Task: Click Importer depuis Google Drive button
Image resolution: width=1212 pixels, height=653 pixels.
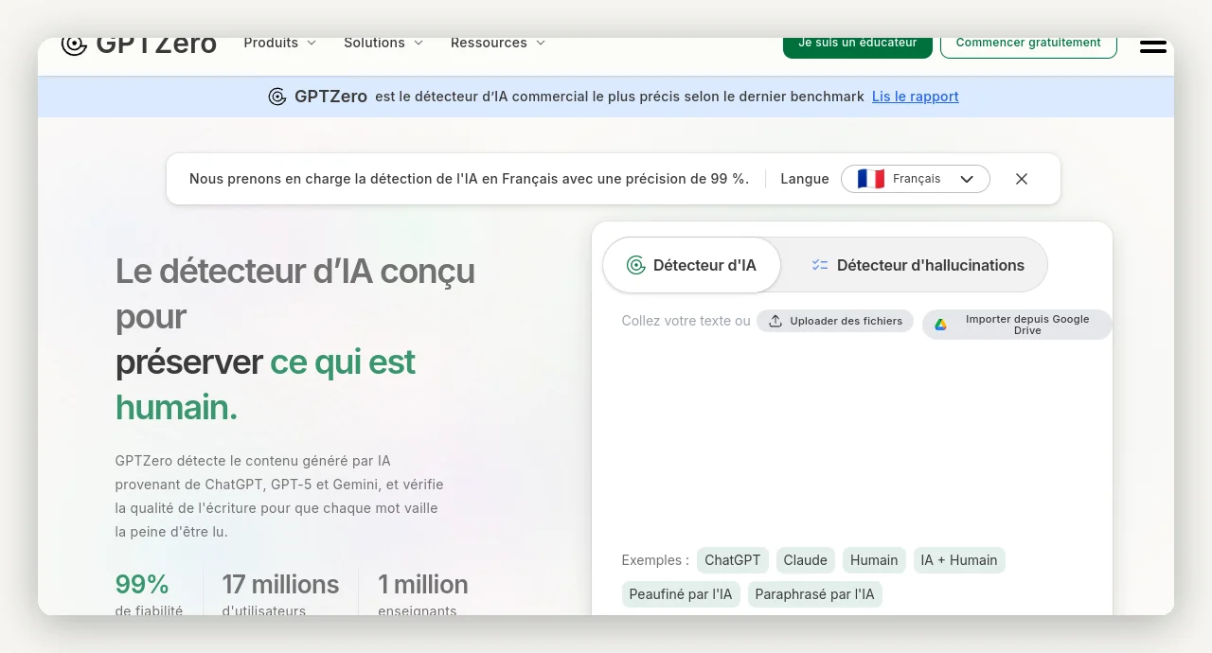Action: [1017, 325]
